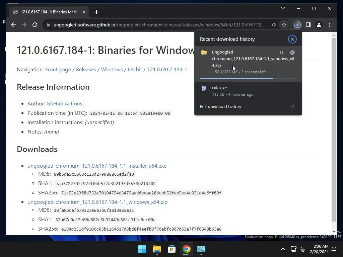Open the control panel app in the taskbar
The image size is (343, 257).
tap(201, 249)
